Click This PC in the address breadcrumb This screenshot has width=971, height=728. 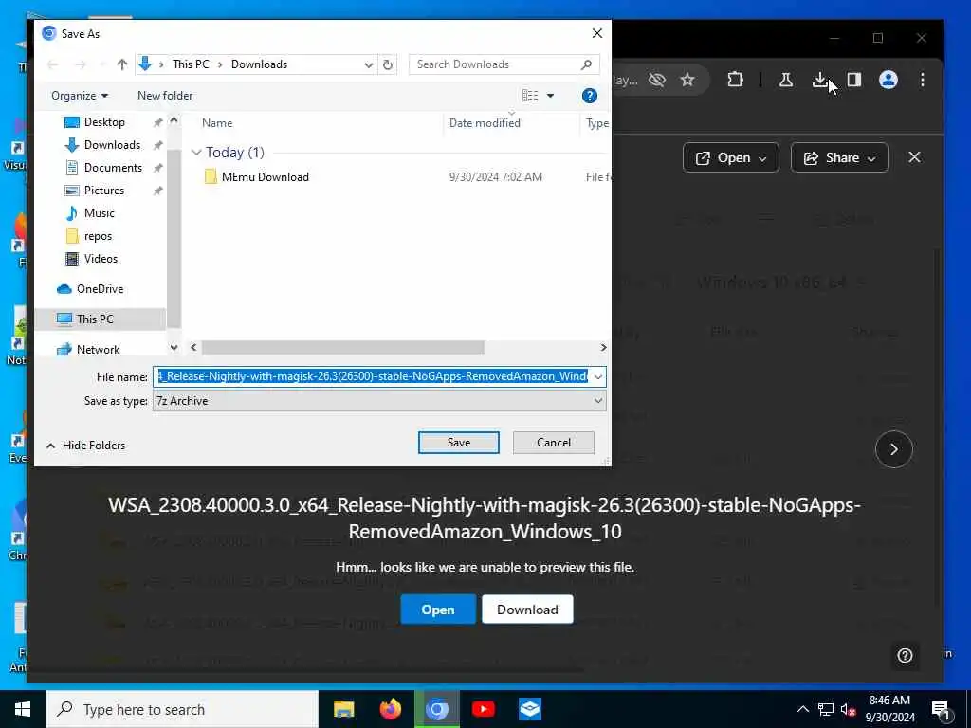pyautogui.click(x=191, y=64)
